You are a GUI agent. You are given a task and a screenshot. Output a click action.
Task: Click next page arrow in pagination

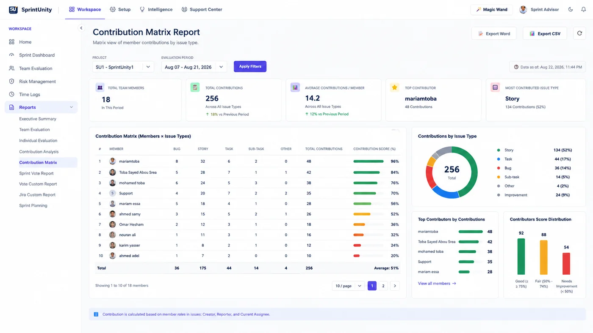point(395,286)
